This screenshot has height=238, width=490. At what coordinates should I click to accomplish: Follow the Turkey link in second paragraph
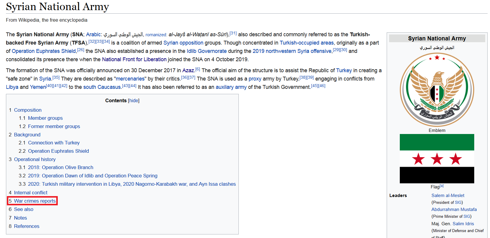pos(344,70)
